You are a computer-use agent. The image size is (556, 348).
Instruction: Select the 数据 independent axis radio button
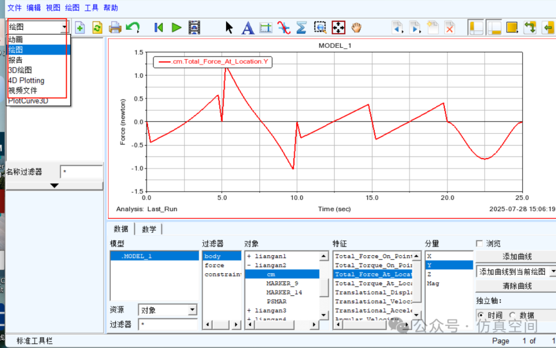[x=512, y=315]
